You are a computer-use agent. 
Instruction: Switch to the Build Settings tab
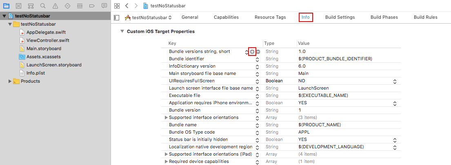tap(340, 17)
